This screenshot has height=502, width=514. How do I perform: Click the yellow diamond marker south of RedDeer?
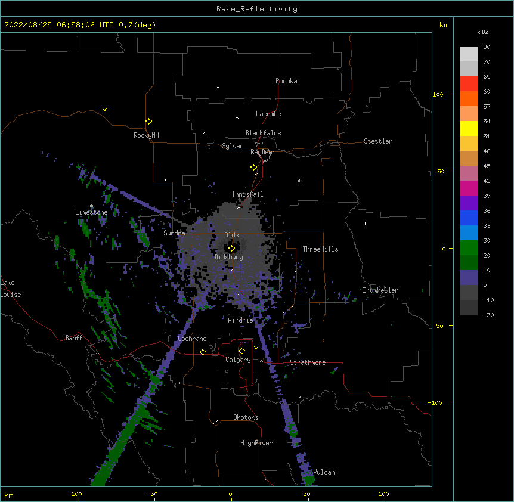click(254, 167)
